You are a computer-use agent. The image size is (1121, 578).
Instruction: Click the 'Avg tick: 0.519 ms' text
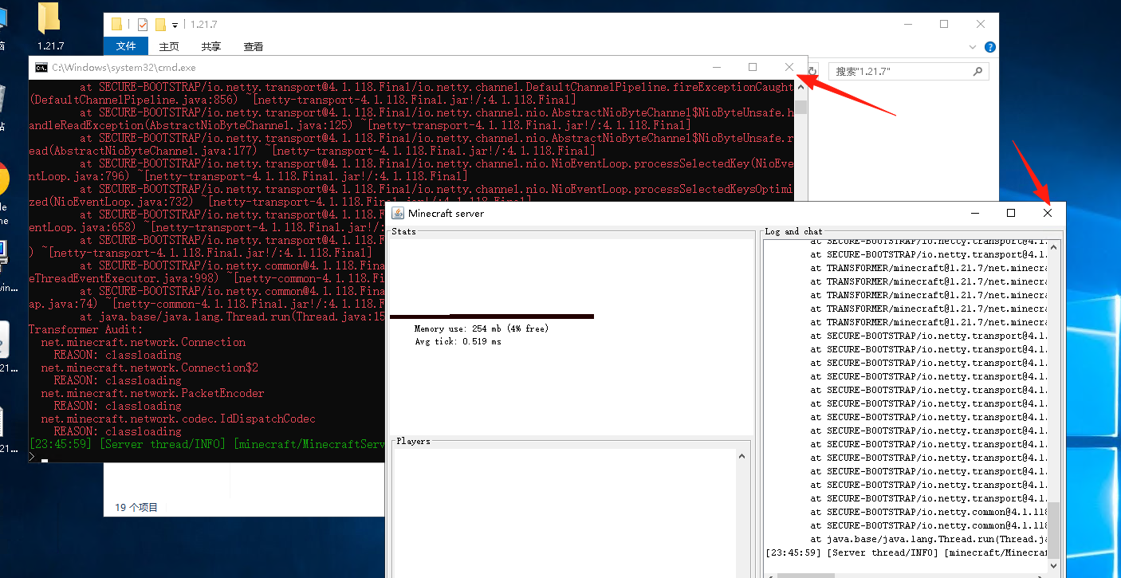(x=458, y=341)
